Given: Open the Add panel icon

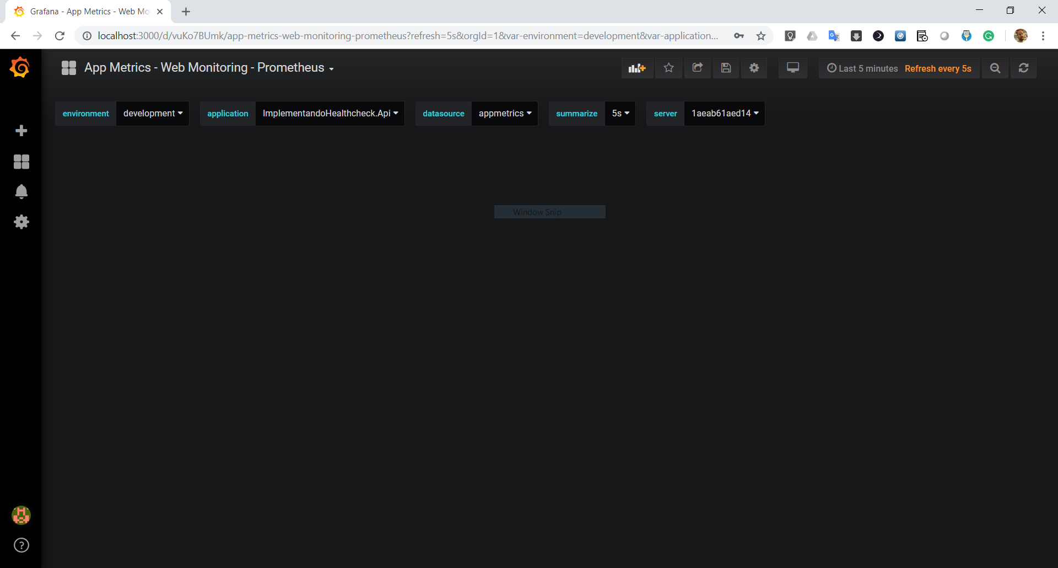Looking at the screenshot, I should click(637, 68).
